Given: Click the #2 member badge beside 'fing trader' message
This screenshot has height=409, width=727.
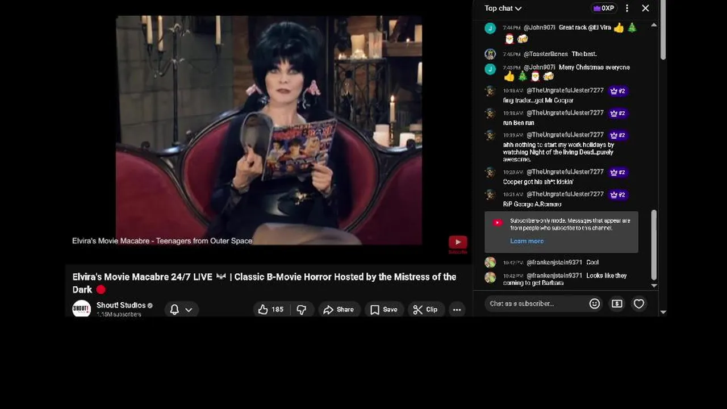Looking at the screenshot, I should pos(617,91).
